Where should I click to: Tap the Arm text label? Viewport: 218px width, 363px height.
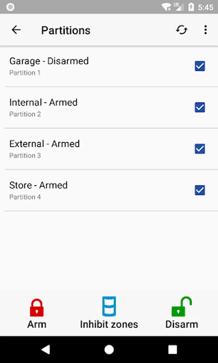tap(37, 324)
